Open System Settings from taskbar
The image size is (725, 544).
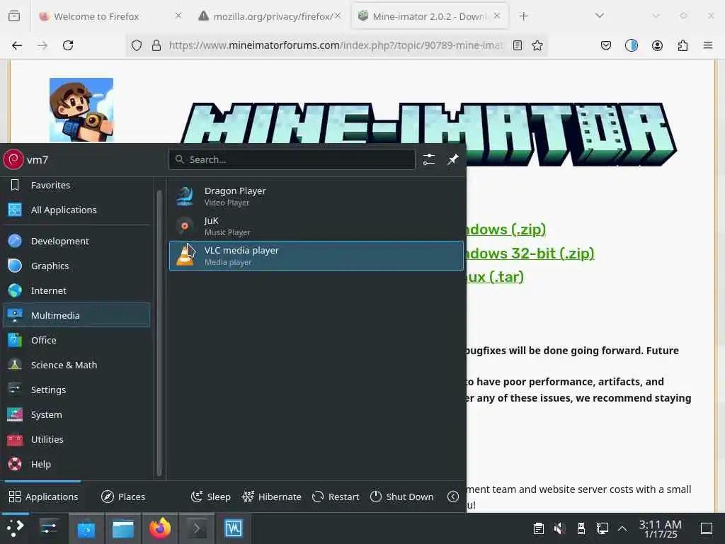click(49, 528)
